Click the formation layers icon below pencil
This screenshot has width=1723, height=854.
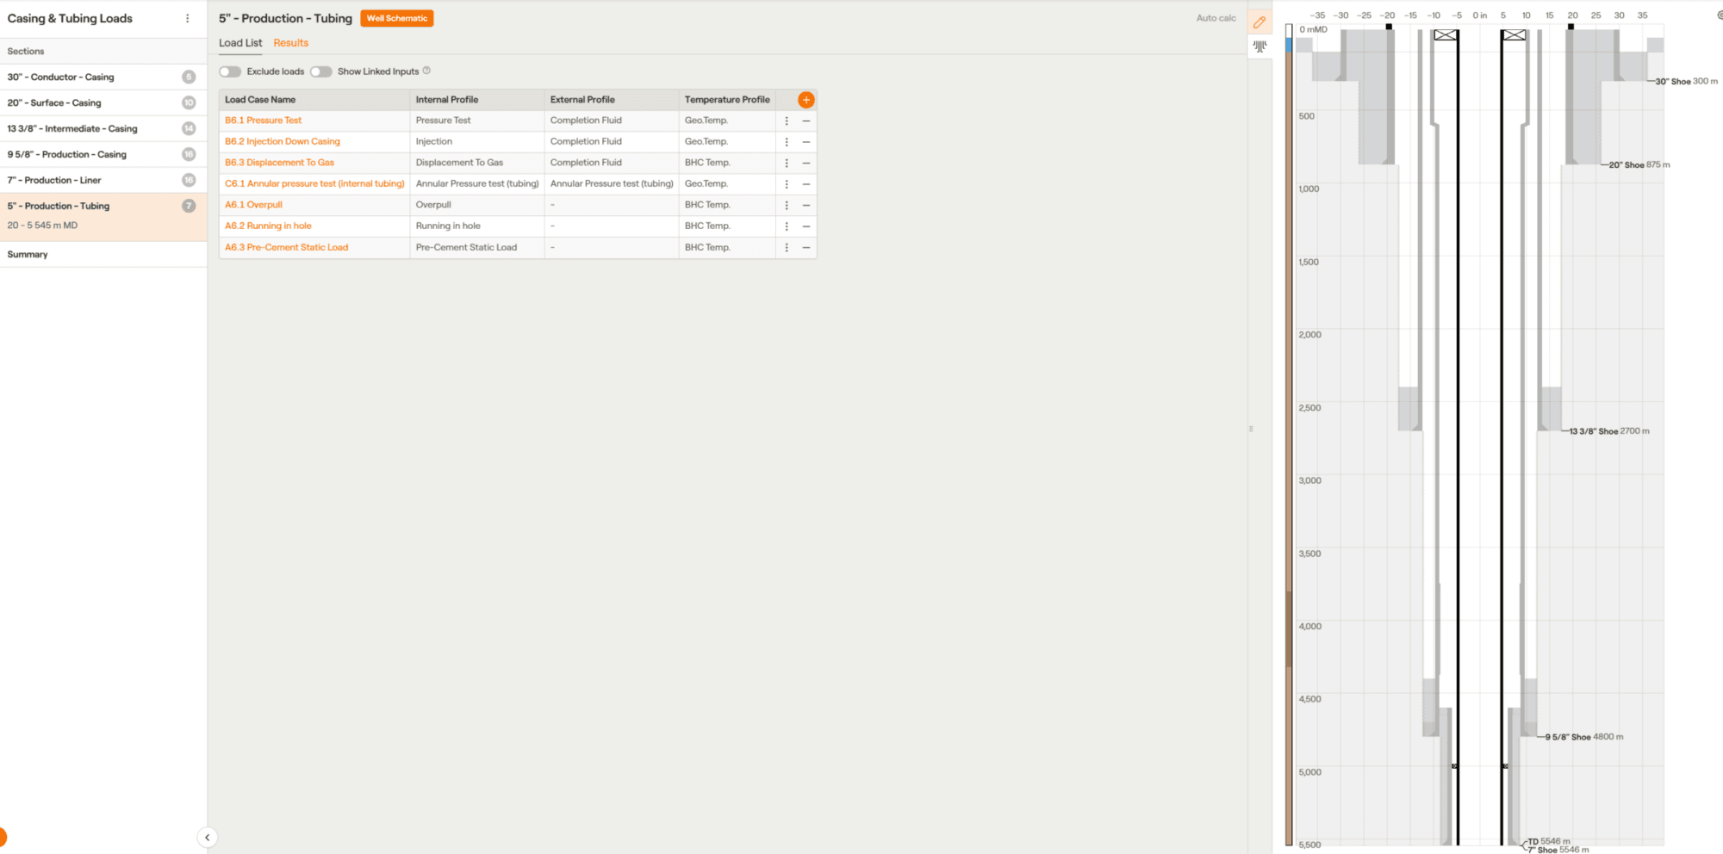point(1260,46)
